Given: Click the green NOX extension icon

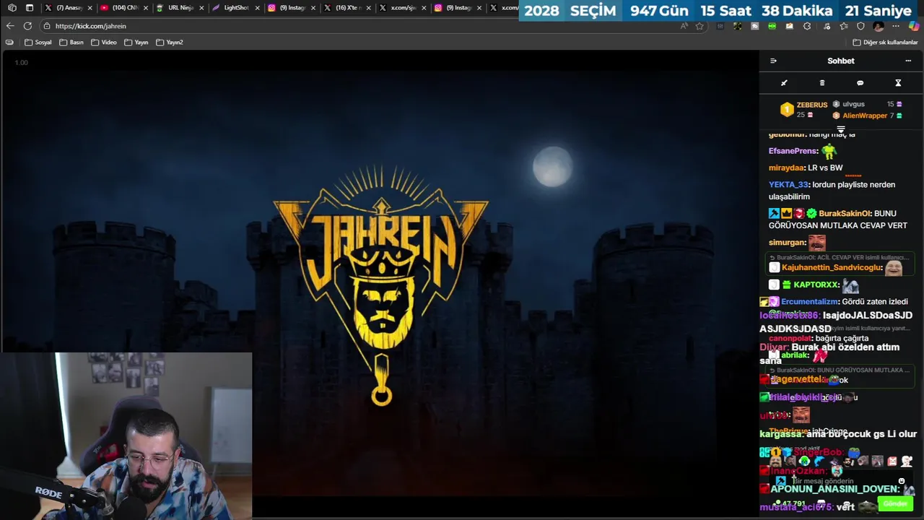Looking at the screenshot, I should coord(772,26).
